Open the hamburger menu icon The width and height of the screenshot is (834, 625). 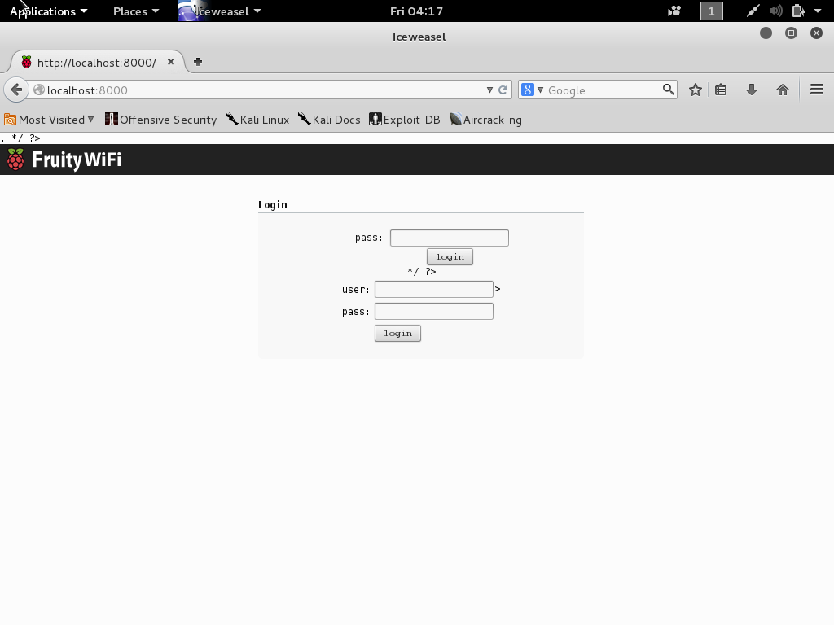[817, 90]
